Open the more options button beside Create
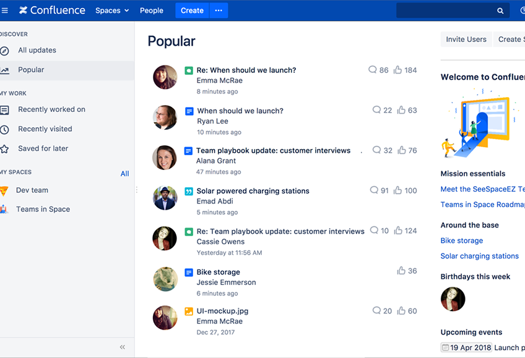 coord(219,11)
